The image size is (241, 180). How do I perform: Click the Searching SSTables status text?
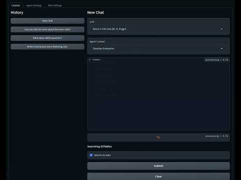coord(99,146)
